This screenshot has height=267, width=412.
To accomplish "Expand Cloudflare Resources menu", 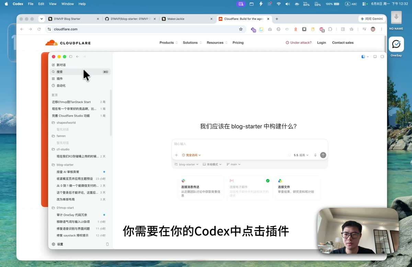I will (217, 43).
